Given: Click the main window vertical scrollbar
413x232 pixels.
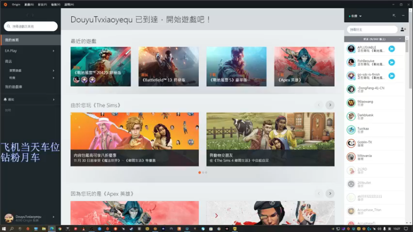Looking at the screenshot, I should point(410,50).
